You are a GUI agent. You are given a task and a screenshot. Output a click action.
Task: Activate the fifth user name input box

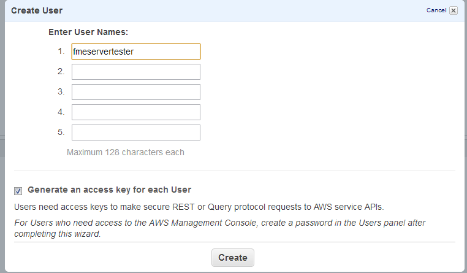(x=135, y=133)
